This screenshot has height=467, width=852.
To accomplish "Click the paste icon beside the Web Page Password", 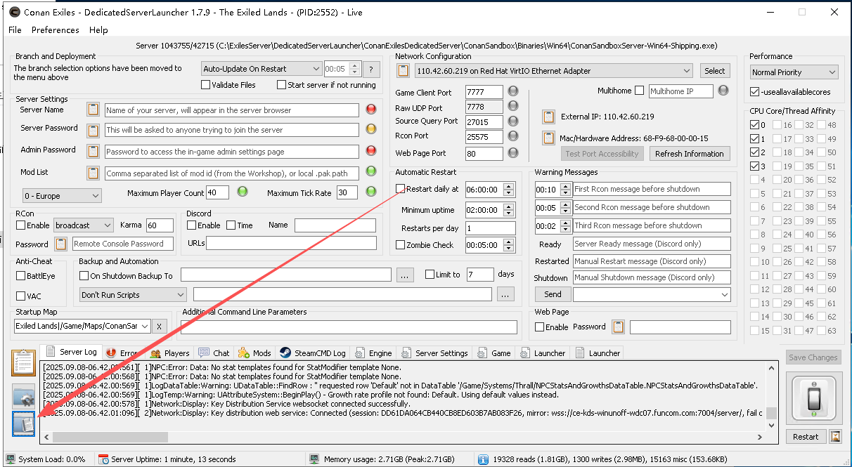I will pyautogui.click(x=618, y=327).
